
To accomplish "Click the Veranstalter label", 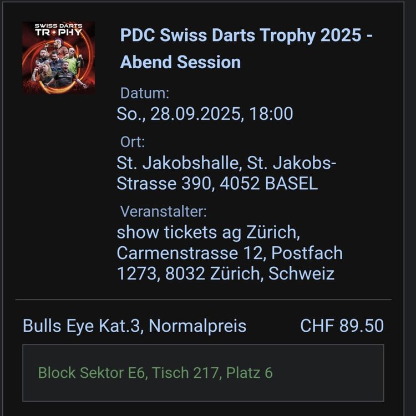I will (163, 212).
